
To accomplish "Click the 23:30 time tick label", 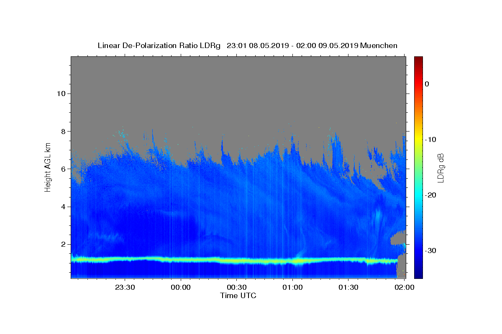I will (x=125, y=287).
